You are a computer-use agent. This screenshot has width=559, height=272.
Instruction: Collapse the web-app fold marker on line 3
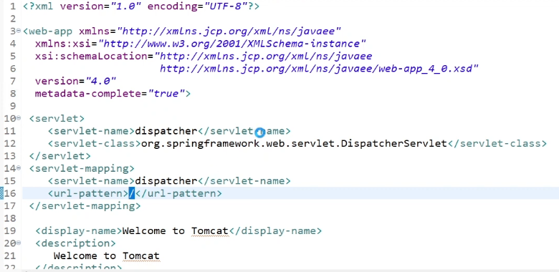coord(19,31)
